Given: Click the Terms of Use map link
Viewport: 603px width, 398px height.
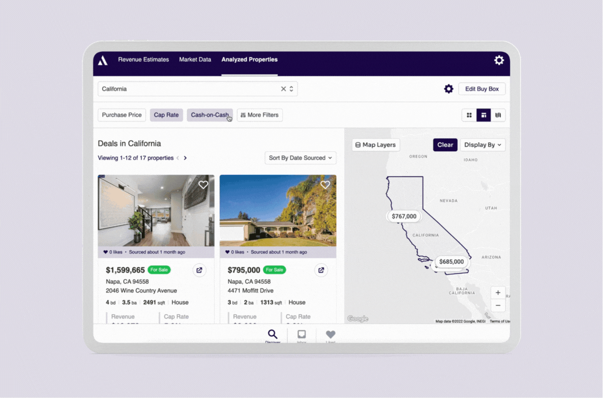Looking at the screenshot, I should [x=500, y=321].
